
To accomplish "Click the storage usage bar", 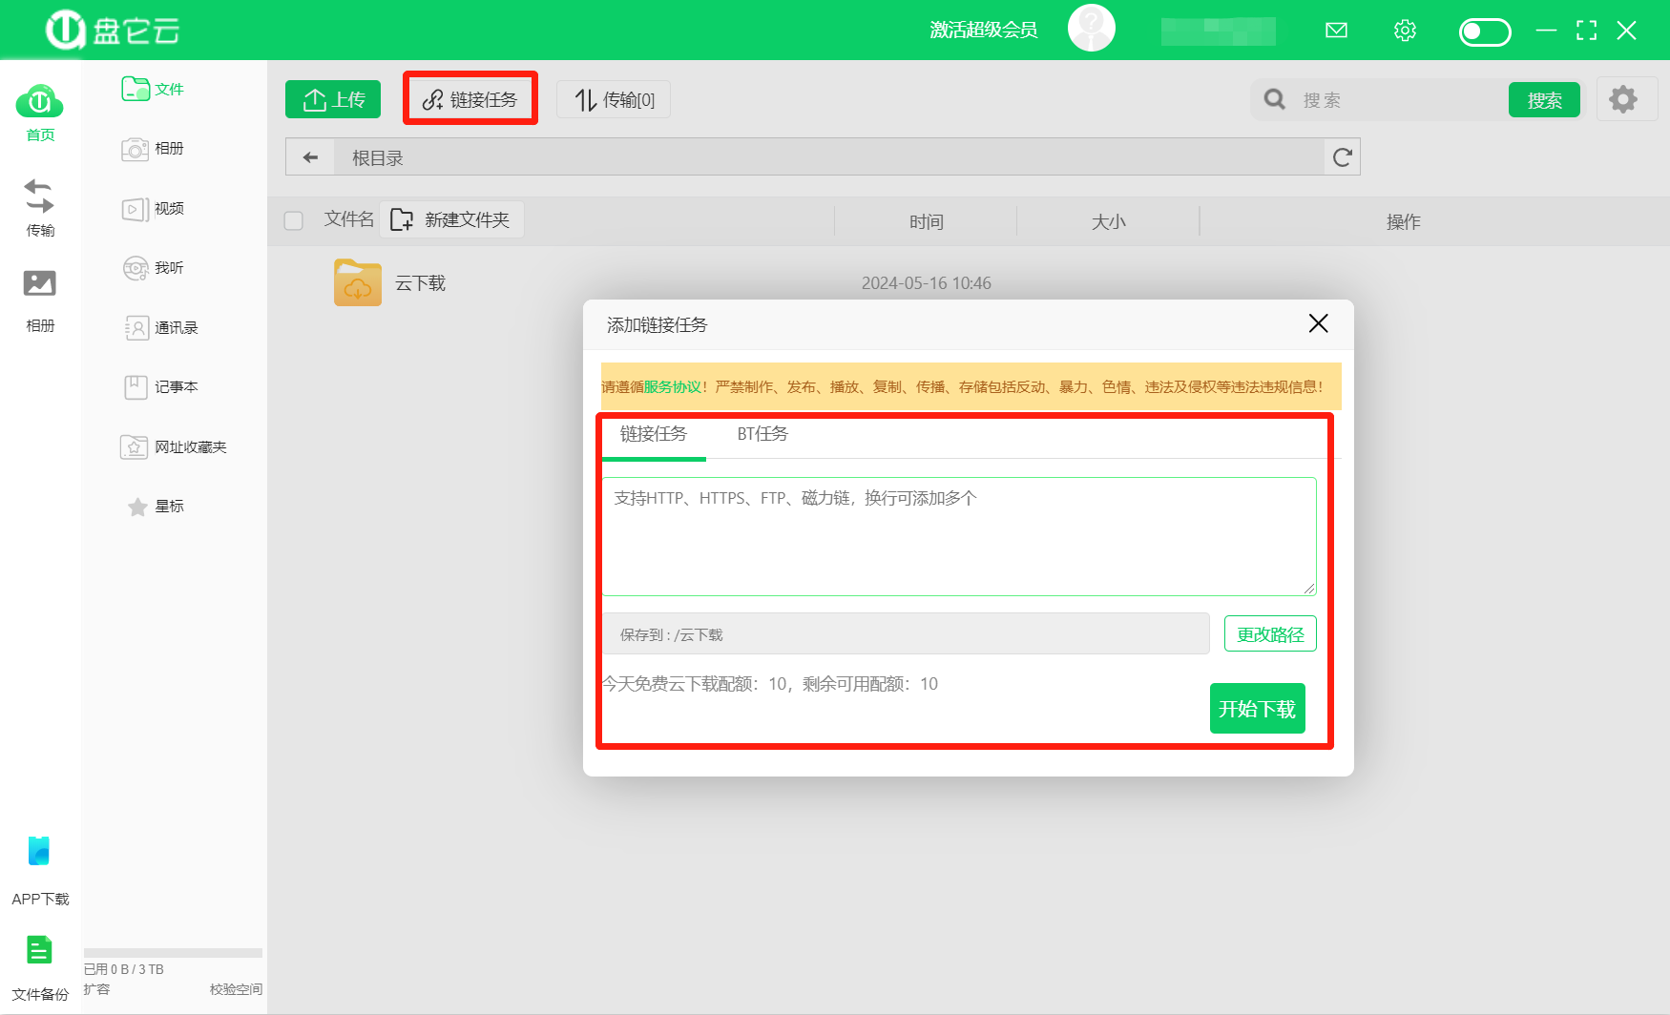I will [x=173, y=953].
